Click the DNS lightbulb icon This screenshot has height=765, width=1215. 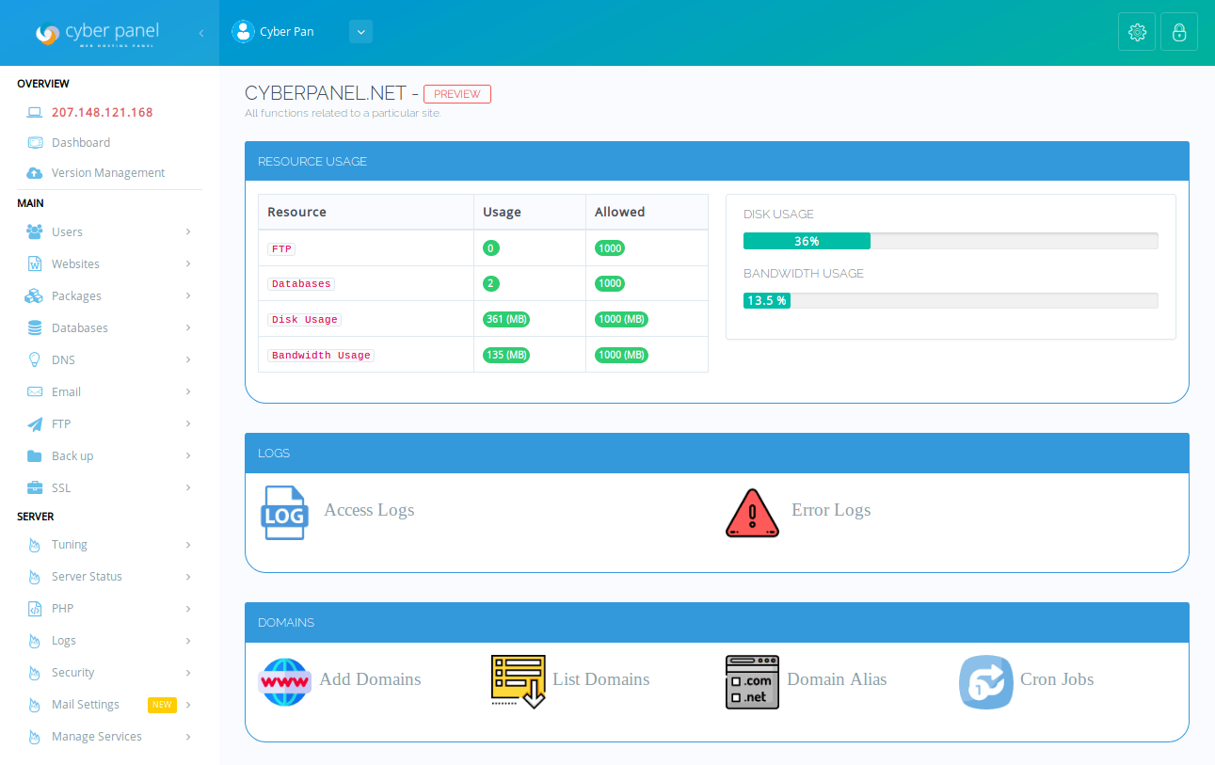coord(35,359)
